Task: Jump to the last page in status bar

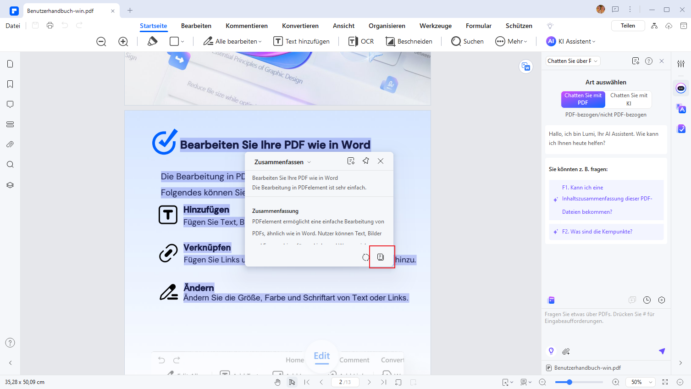Action: click(x=384, y=382)
